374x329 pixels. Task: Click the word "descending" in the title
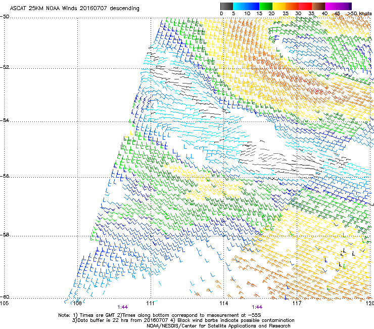point(124,9)
